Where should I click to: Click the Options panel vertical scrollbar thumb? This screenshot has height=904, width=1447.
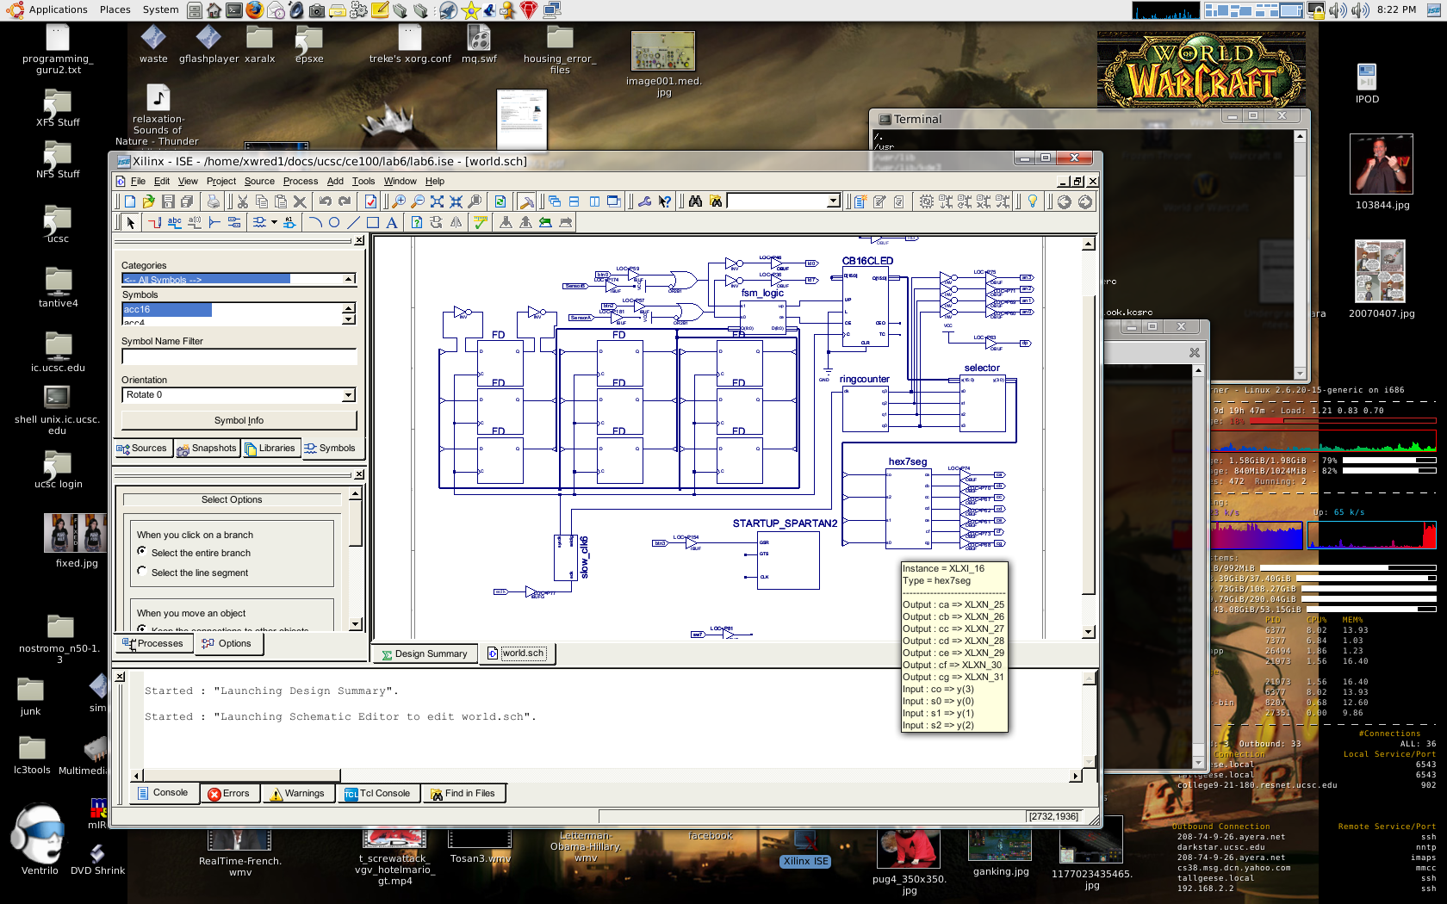[356, 524]
